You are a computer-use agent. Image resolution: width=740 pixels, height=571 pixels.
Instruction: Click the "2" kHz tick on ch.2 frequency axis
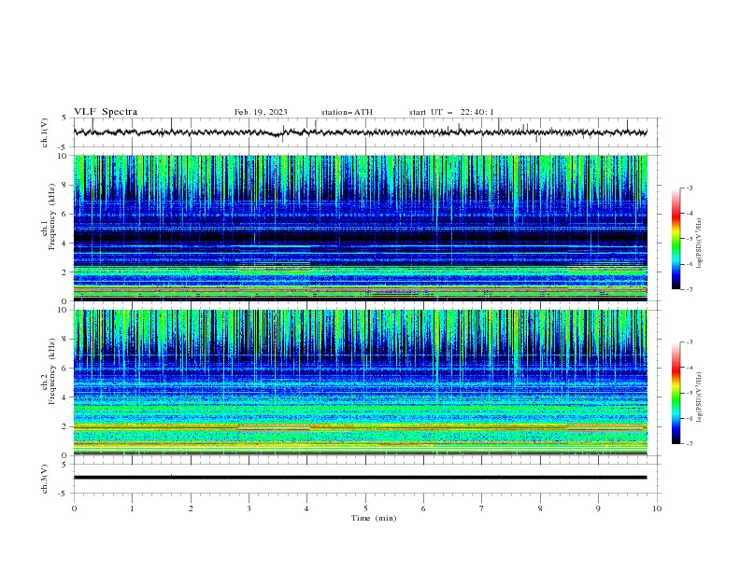pyautogui.click(x=65, y=426)
